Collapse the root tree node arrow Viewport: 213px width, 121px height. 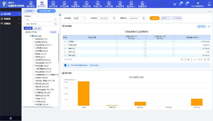[30, 36]
